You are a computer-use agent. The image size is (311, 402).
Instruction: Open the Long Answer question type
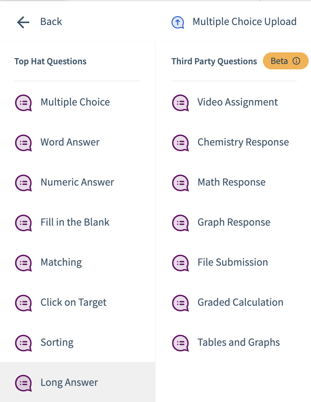pos(68,383)
